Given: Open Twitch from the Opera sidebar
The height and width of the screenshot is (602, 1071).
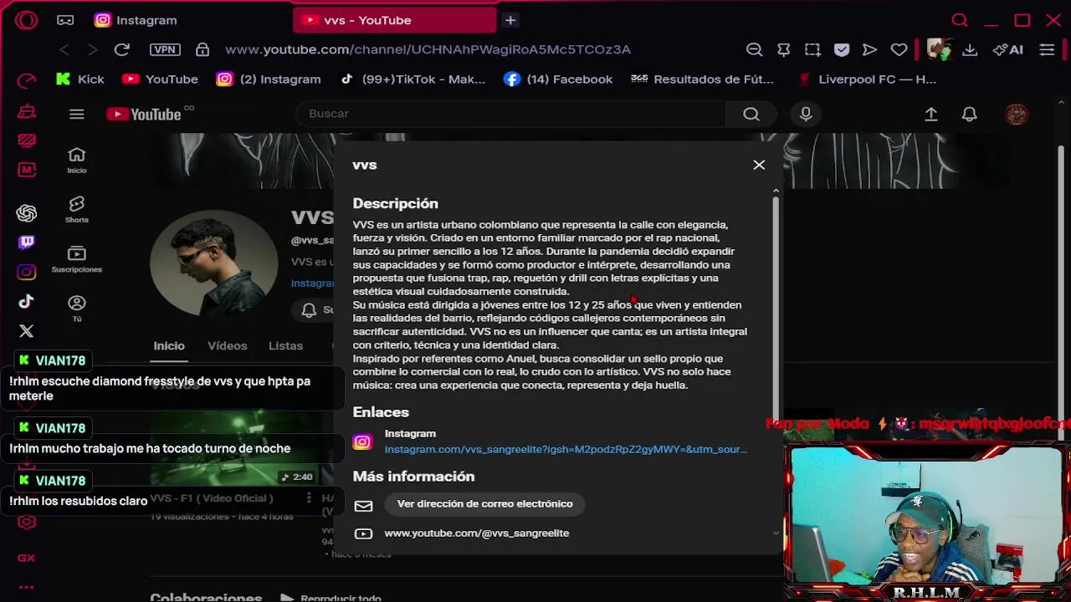Looking at the screenshot, I should click(27, 242).
